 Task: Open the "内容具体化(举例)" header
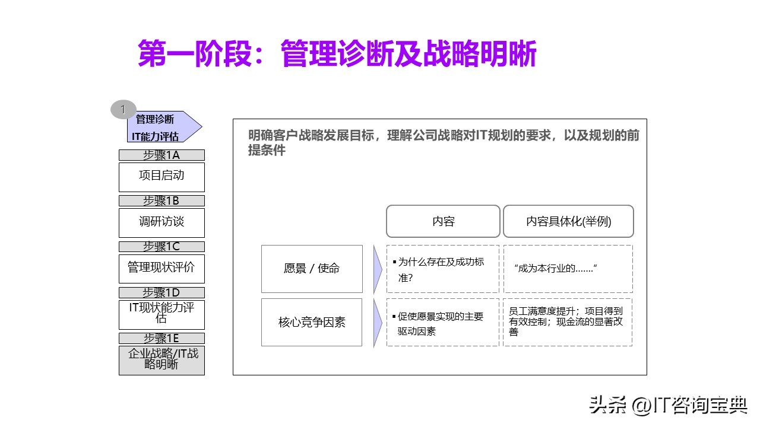point(568,221)
